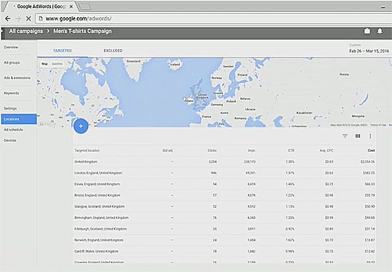Open Keywords in the sidebar
This screenshot has width=392, height=272.
tap(11, 93)
